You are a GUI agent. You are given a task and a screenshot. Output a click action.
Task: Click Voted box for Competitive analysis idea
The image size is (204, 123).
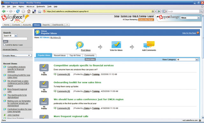pyautogui.click(x=44, y=68)
